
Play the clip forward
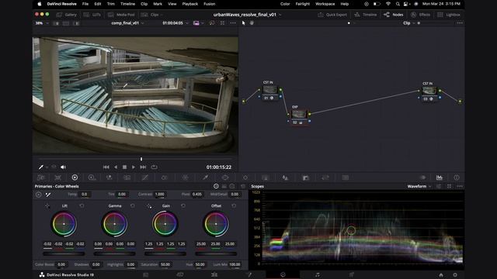point(134,167)
